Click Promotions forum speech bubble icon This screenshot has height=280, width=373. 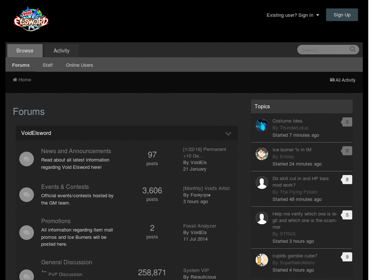[26, 232]
